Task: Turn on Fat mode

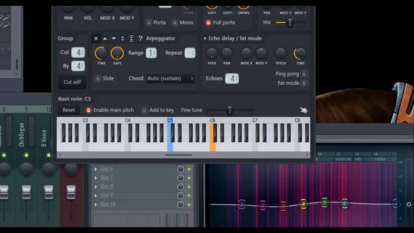Action: [304, 83]
